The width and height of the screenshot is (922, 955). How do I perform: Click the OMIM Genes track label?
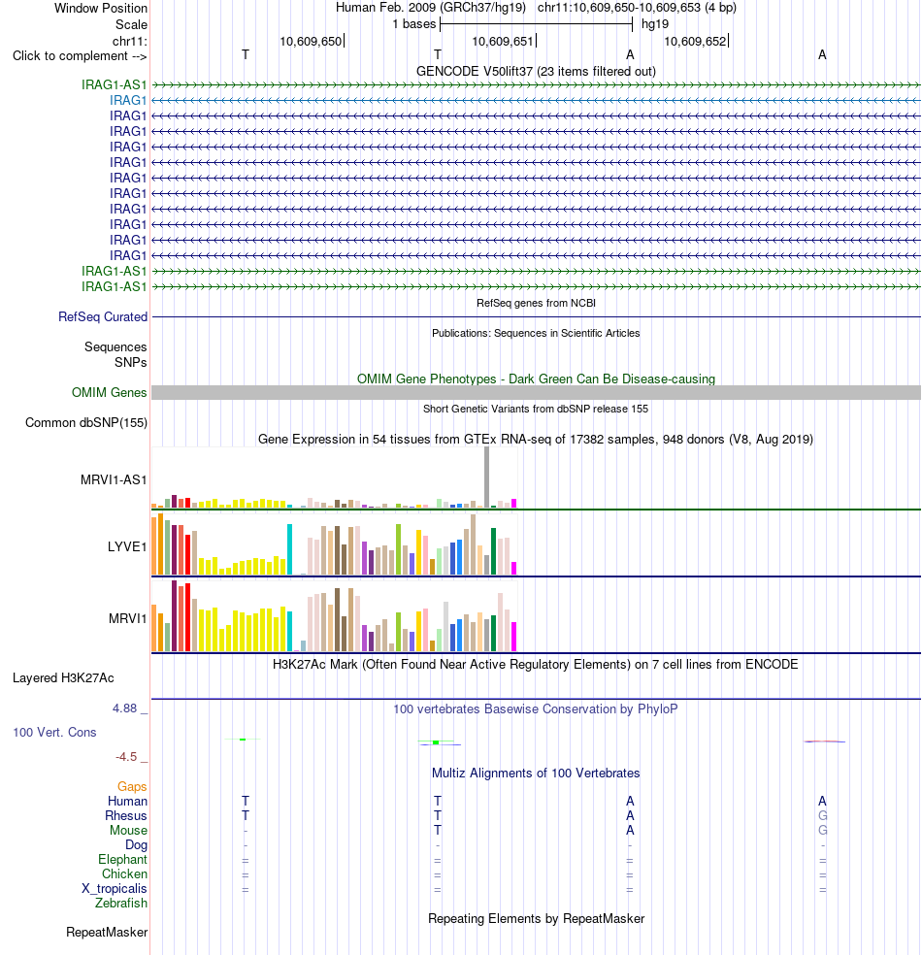tap(109, 393)
